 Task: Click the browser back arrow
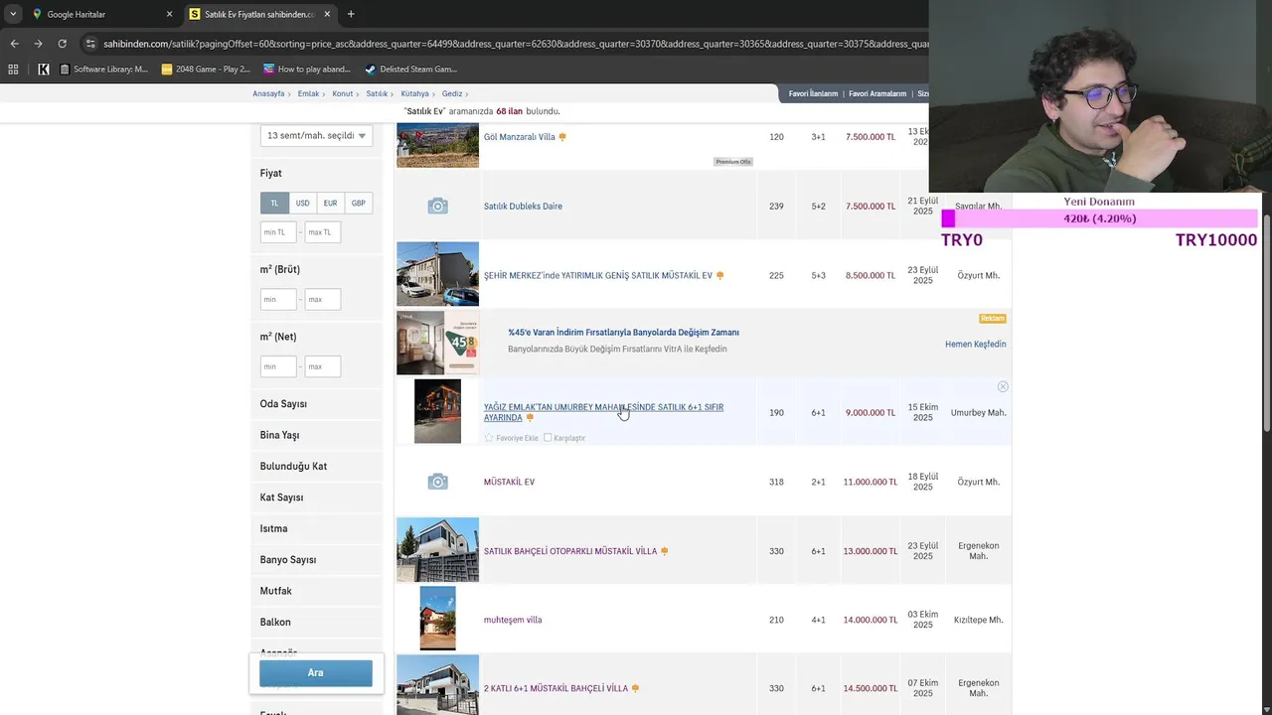coord(14,44)
